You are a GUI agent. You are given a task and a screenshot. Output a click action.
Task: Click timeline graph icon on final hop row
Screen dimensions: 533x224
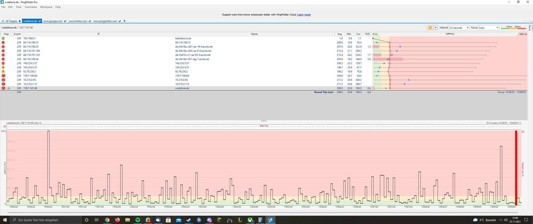9,88
